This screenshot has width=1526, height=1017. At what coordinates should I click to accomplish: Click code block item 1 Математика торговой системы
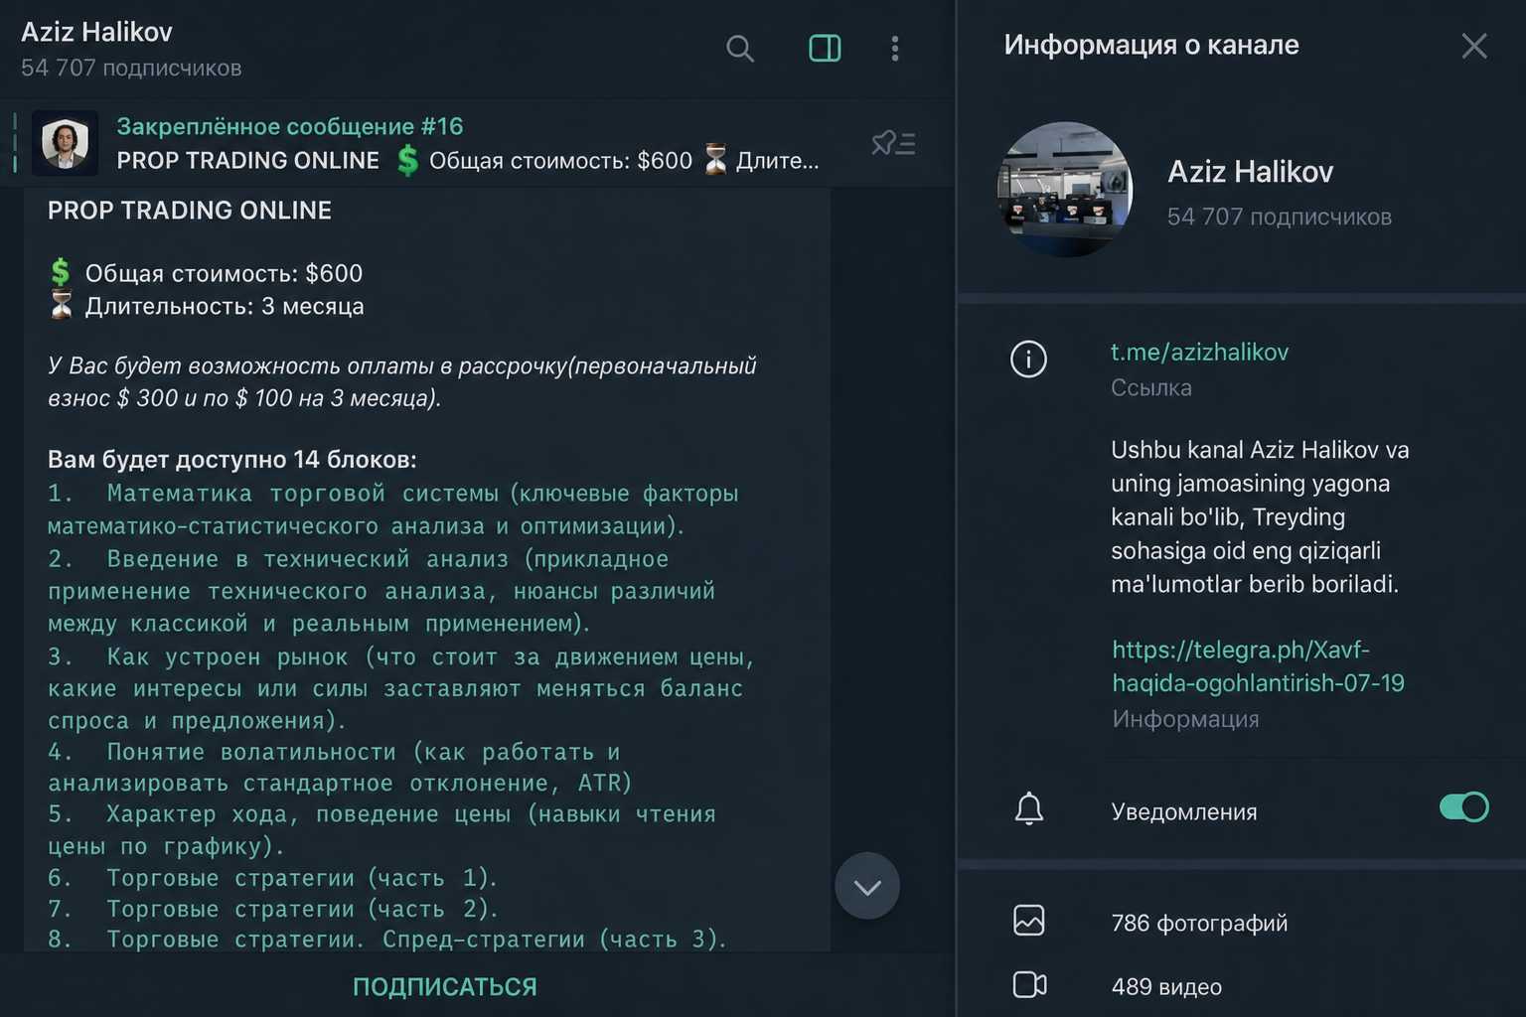coord(393,509)
